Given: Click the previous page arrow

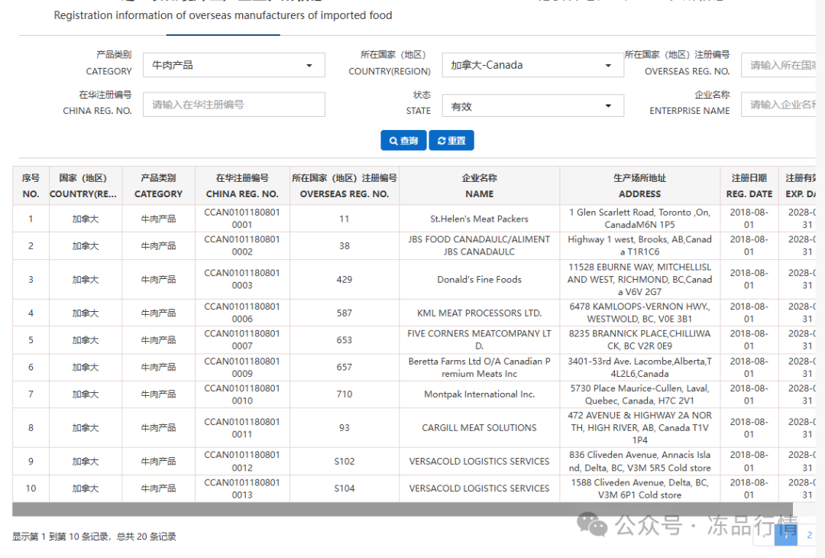Looking at the screenshot, I should pos(763,535).
